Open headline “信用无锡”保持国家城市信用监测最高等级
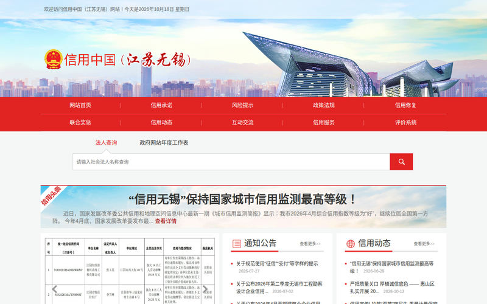 click(242, 199)
